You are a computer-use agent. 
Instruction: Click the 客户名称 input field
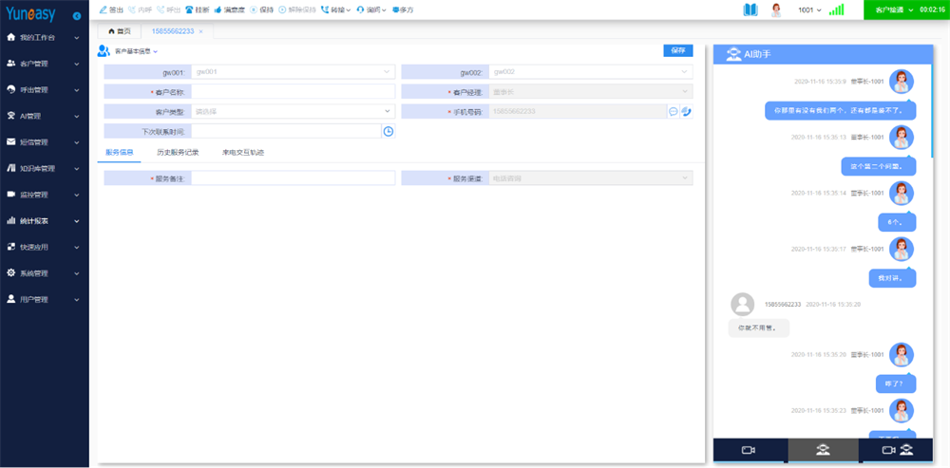point(294,91)
